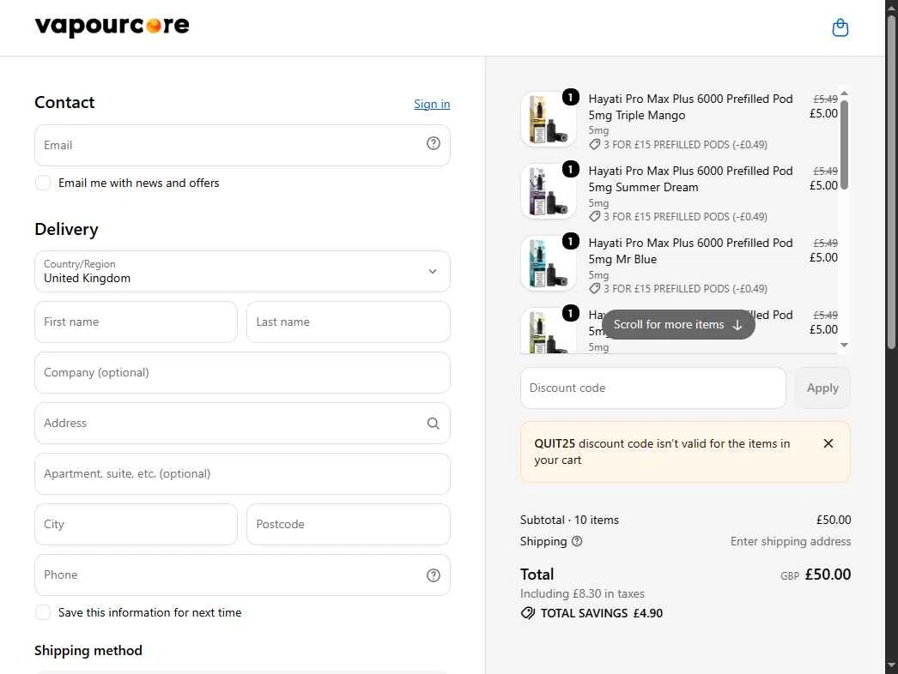This screenshot has width=898, height=674.
Task: Click quantity badge on Mr Blue item
Action: (x=570, y=242)
